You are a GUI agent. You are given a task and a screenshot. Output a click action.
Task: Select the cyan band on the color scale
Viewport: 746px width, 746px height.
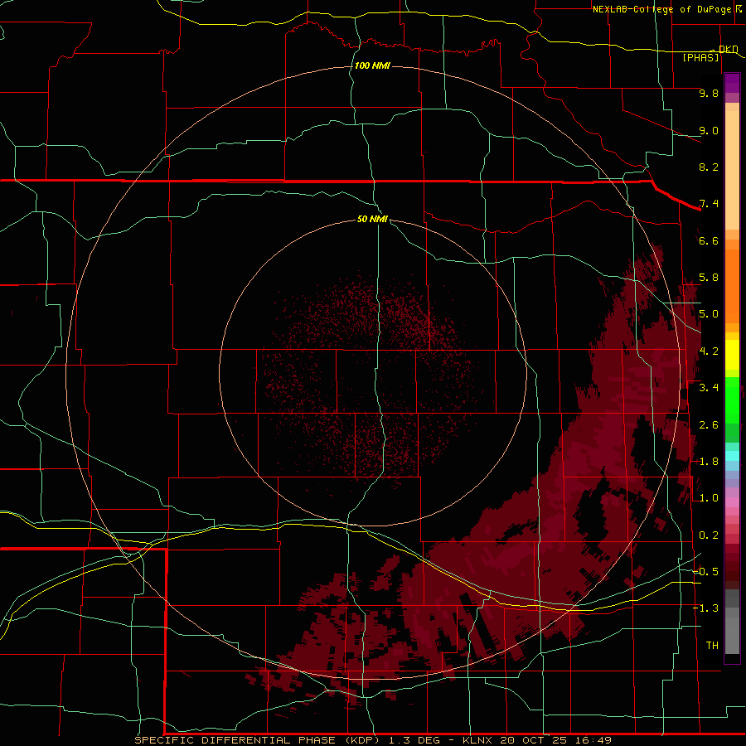[x=732, y=456]
